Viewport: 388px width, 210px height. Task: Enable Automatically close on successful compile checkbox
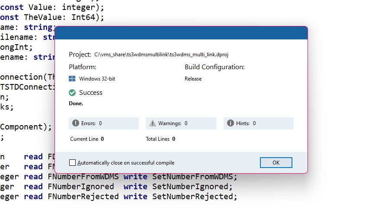click(72, 163)
